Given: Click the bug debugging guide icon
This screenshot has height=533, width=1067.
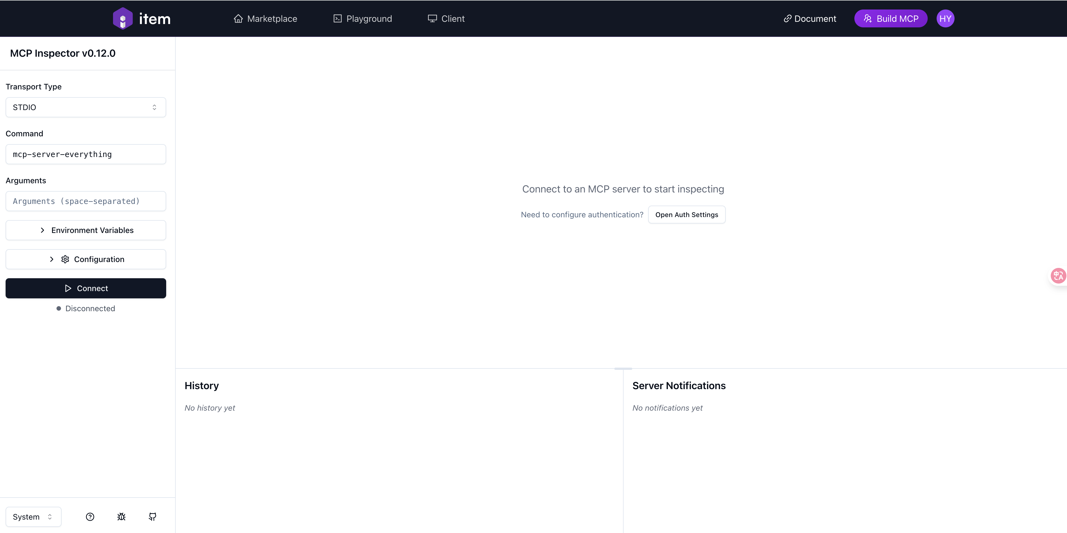Looking at the screenshot, I should (121, 517).
